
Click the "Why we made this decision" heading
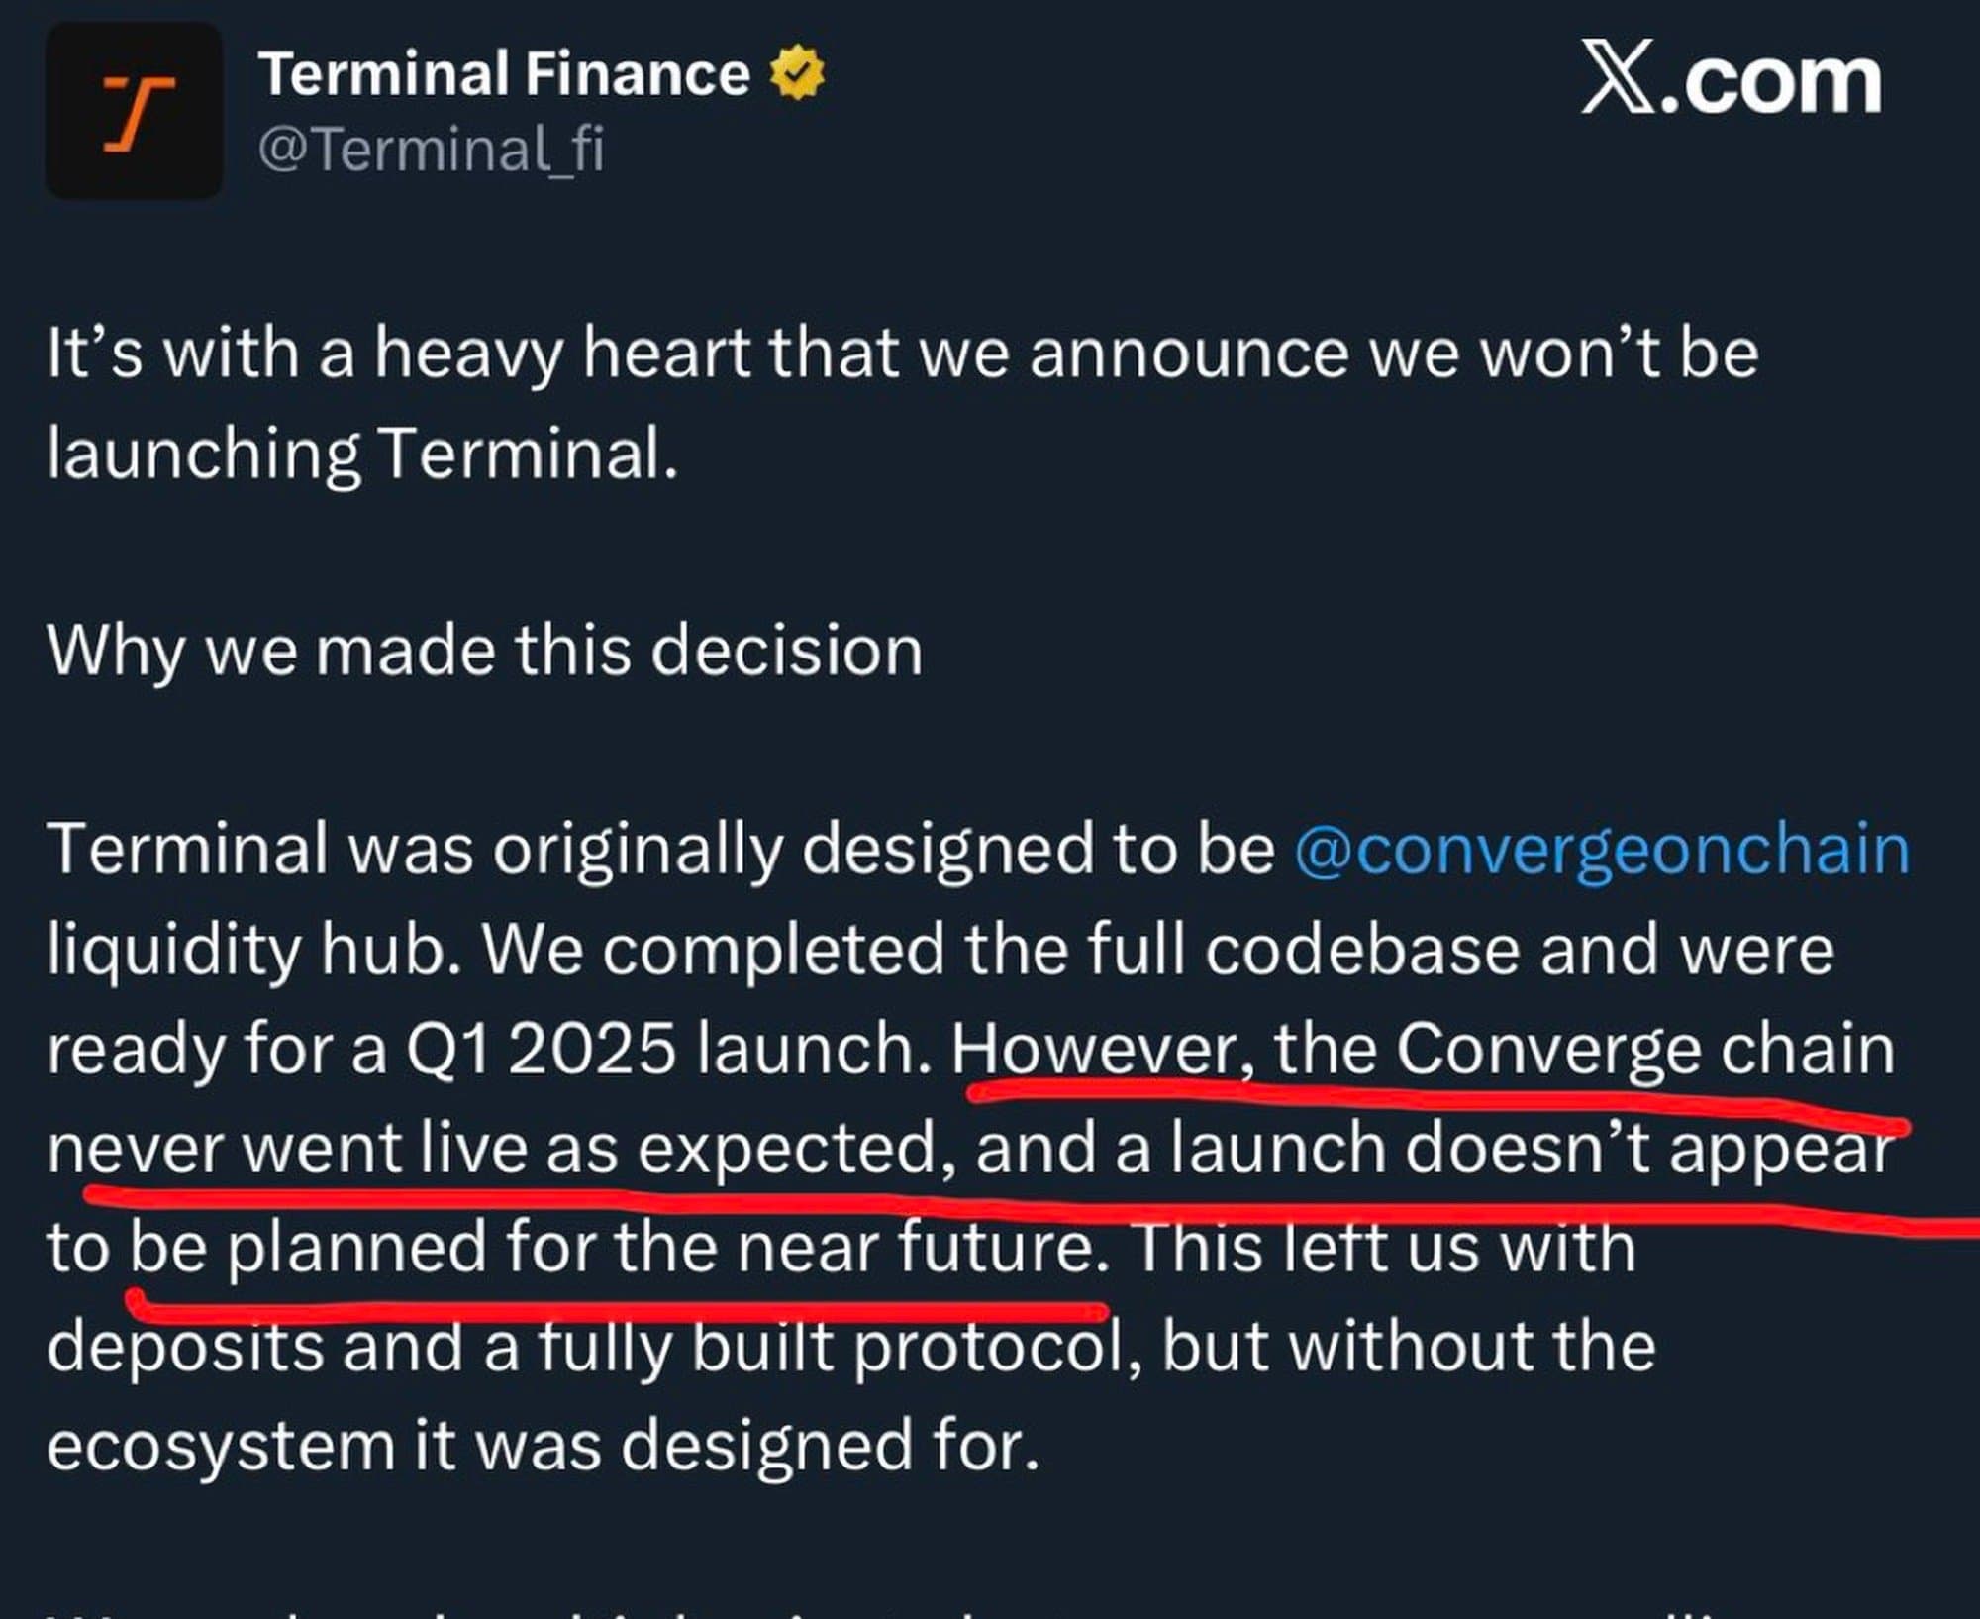coord(484,652)
